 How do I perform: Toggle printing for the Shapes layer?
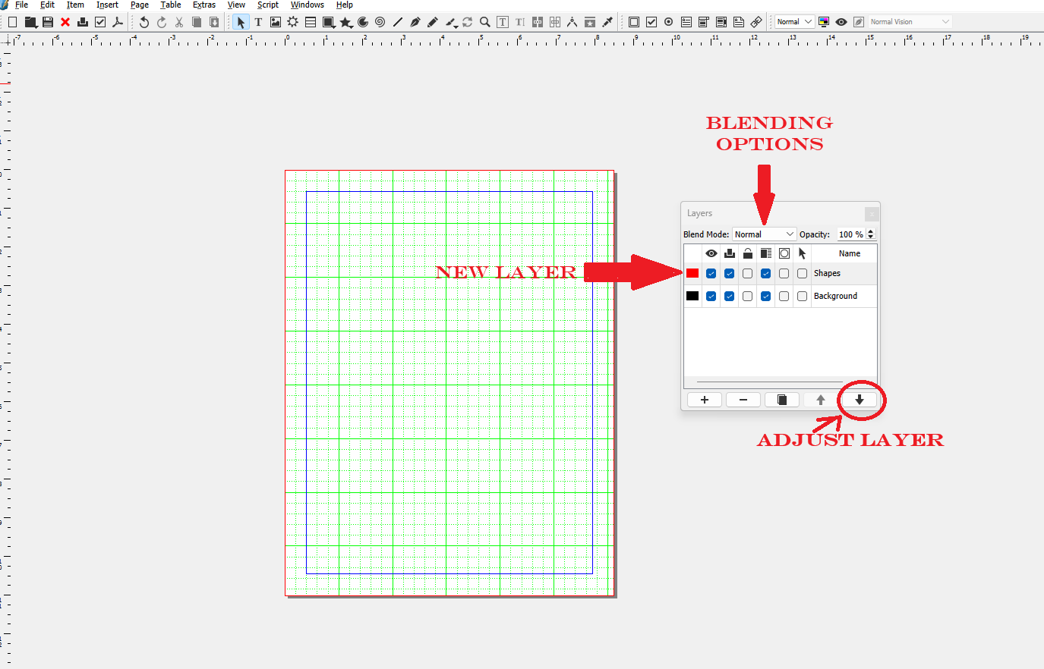click(x=730, y=274)
